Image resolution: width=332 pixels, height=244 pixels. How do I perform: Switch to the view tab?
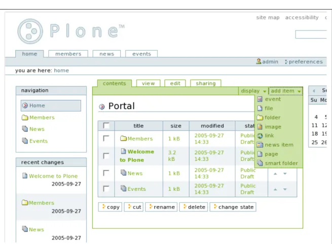(148, 83)
